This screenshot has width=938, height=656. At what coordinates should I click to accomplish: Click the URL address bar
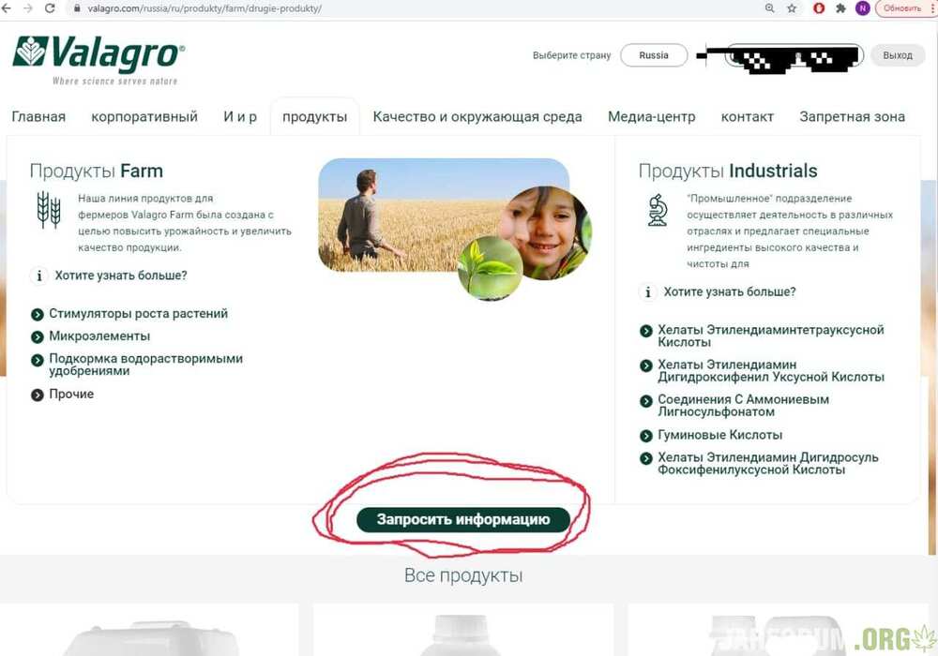375,8
